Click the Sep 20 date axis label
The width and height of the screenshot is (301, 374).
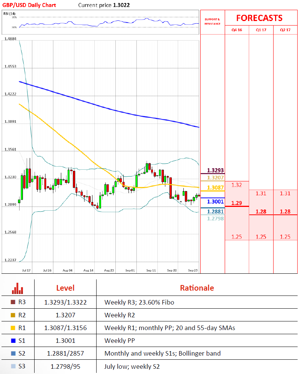(172, 270)
